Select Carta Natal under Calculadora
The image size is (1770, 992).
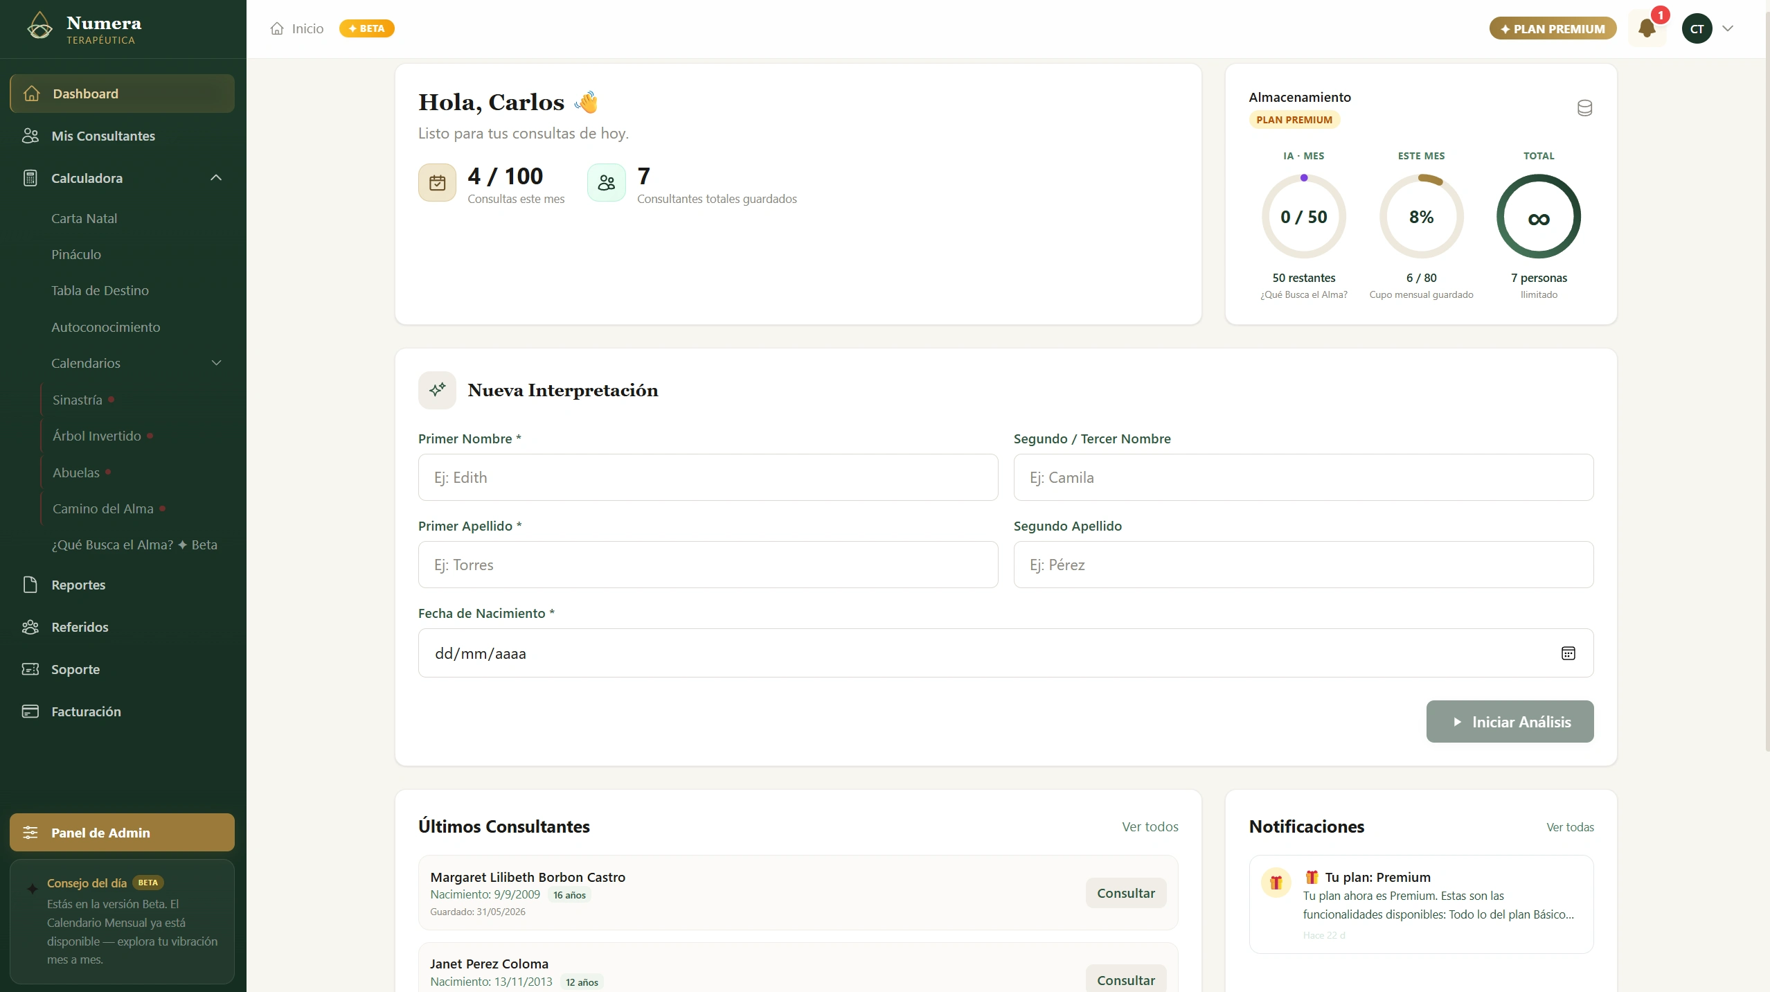coord(84,218)
